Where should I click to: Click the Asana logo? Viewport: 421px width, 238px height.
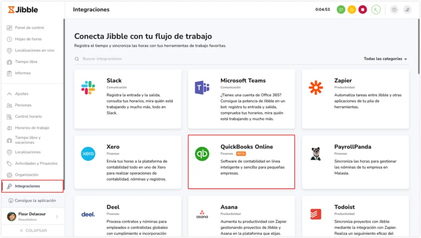coord(202,214)
